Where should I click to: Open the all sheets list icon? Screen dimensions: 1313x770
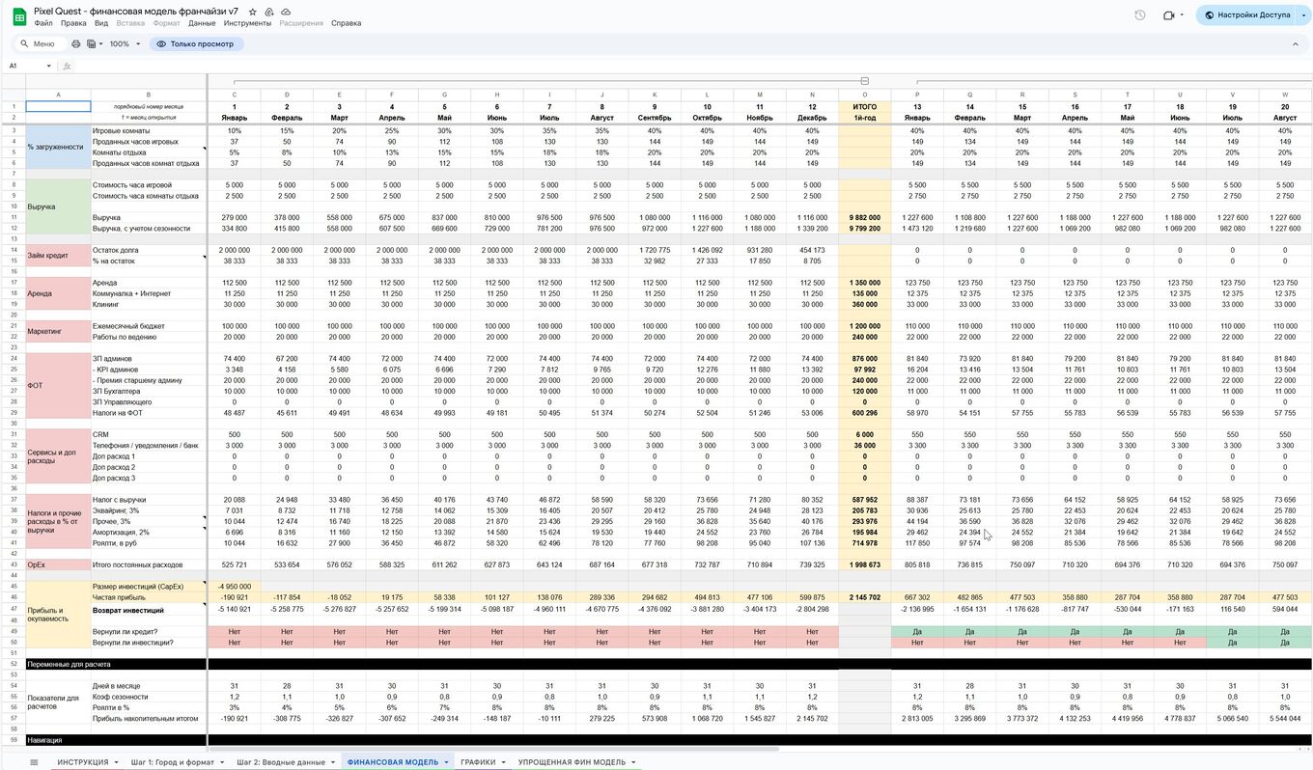tap(34, 762)
